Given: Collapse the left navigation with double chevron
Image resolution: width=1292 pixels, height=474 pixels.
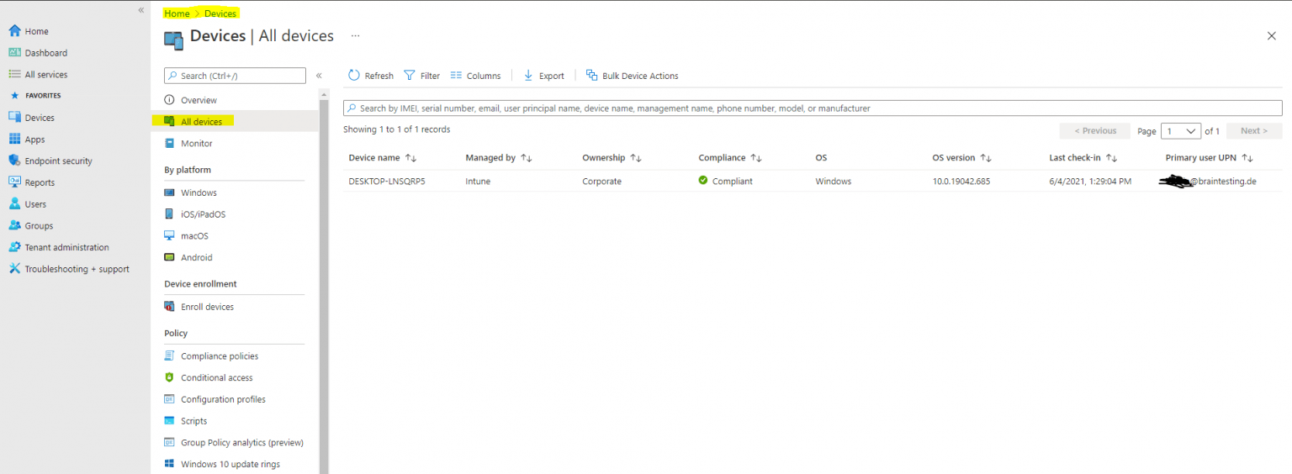Looking at the screenshot, I should click(x=141, y=9).
